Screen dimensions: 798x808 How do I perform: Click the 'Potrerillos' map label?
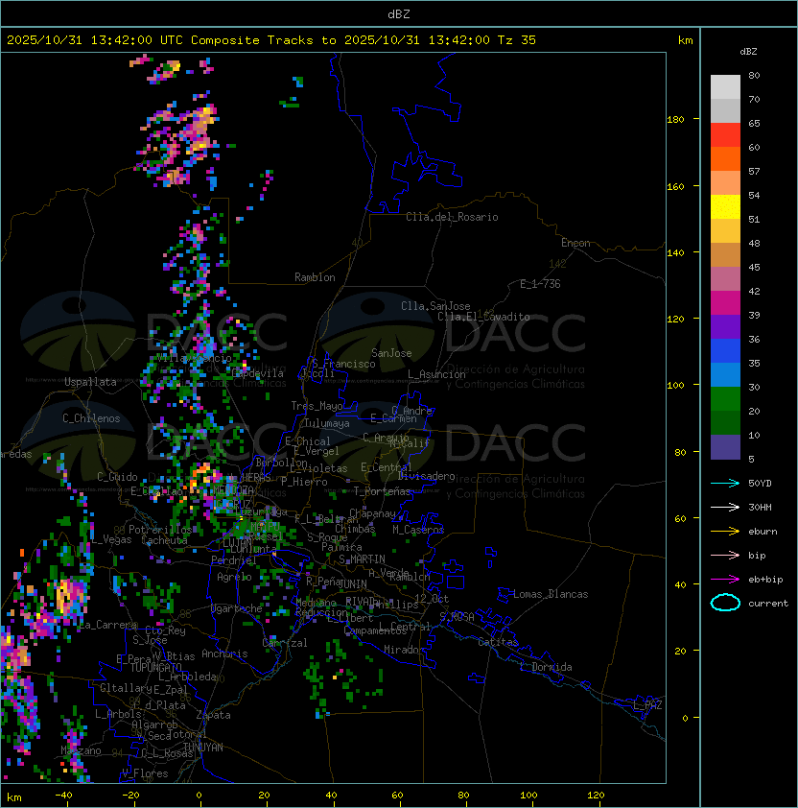[160, 529]
